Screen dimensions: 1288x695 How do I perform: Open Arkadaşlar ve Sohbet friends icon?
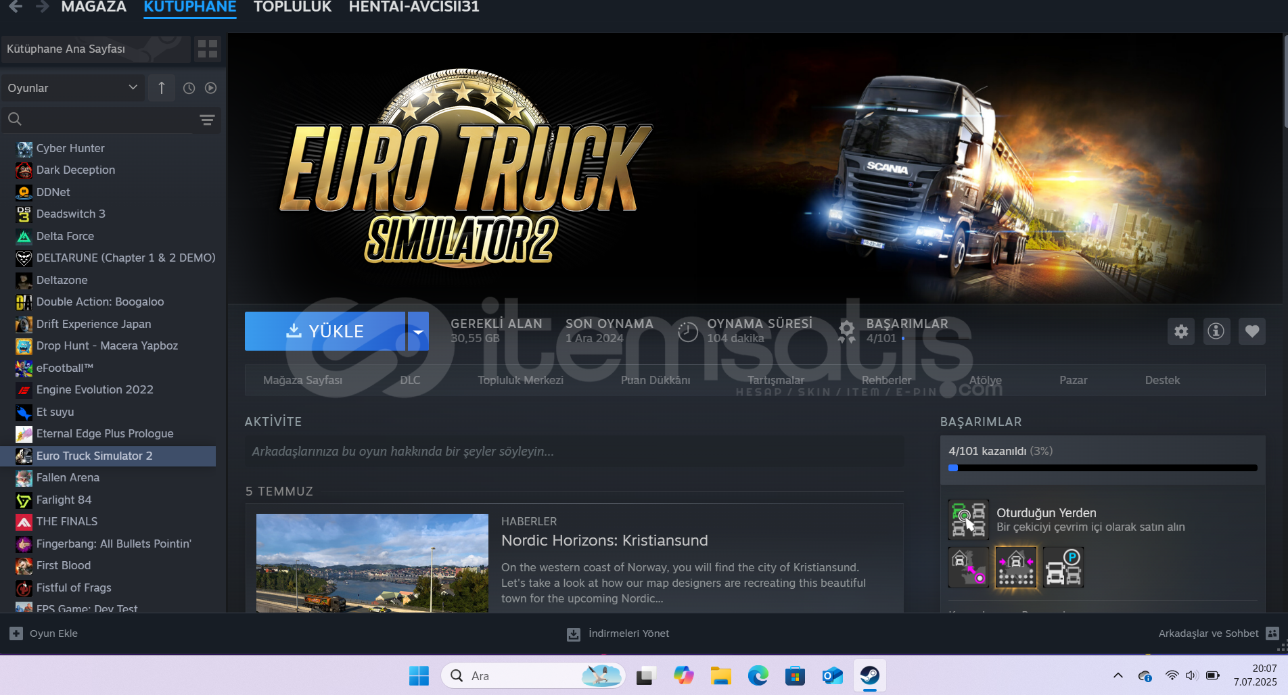1272,633
